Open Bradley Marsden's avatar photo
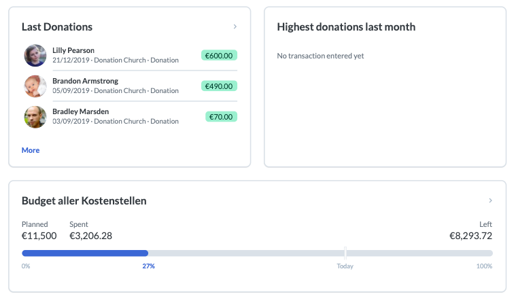Screen dimensions: 516x303 coord(35,117)
